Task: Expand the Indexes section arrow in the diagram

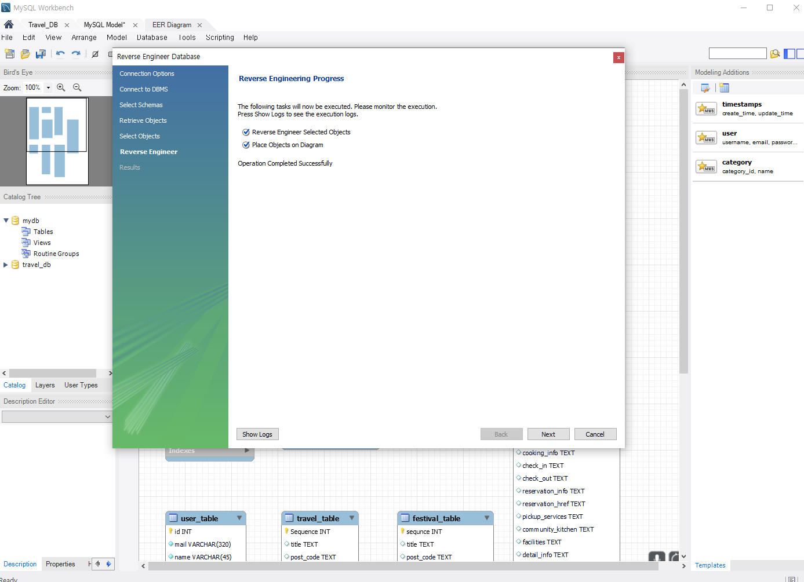Action: pos(247,451)
